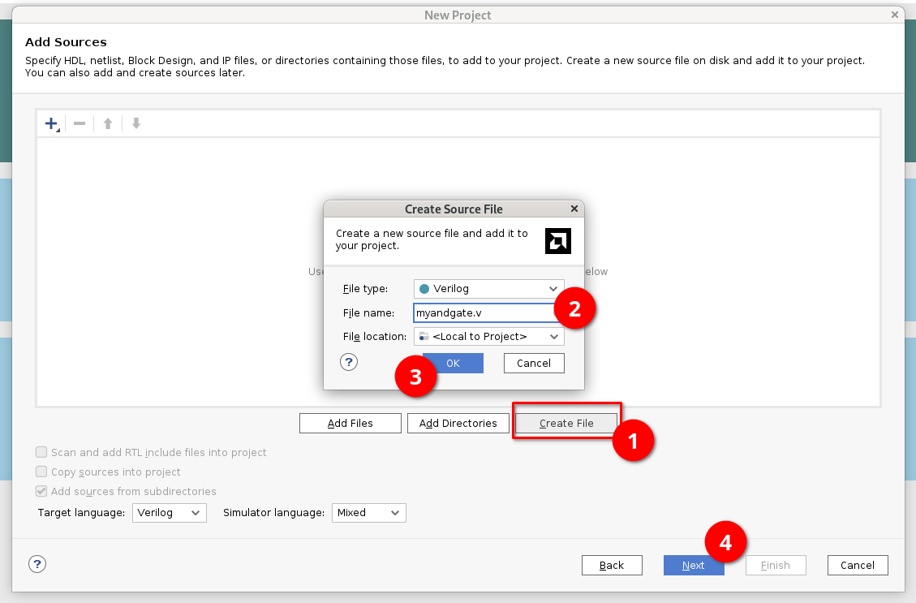Confirm with OK in Create Source File
The image size is (916, 603).
click(x=453, y=364)
